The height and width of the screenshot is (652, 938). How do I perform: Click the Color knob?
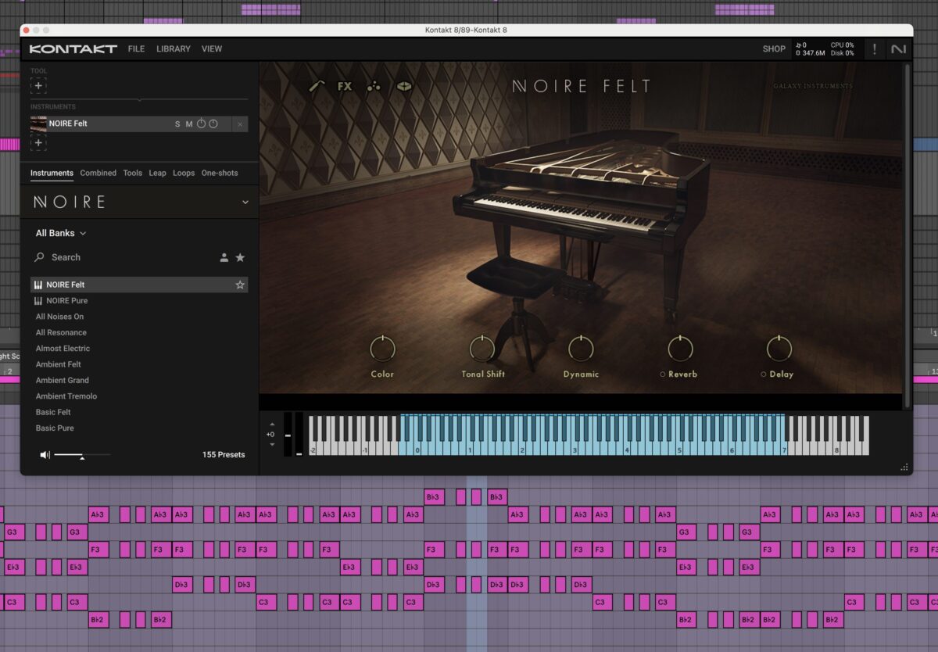coord(382,349)
